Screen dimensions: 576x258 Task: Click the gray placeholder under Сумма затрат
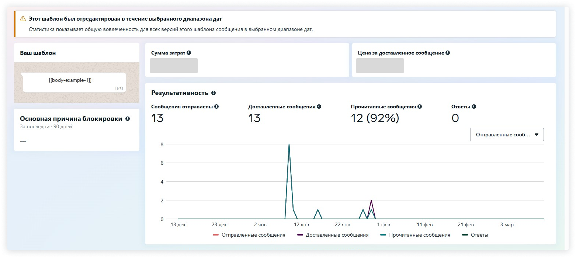(174, 66)
